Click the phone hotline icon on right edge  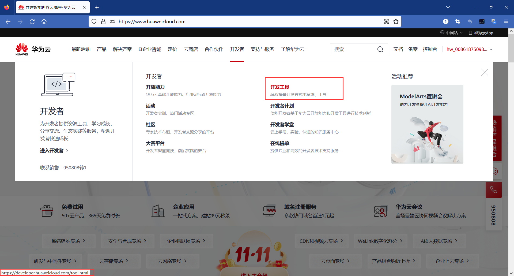click(494, 190)
